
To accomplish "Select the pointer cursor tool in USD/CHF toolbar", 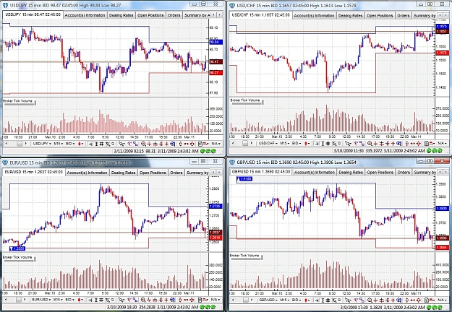I will pyautogui.click(x=348, y=144).
